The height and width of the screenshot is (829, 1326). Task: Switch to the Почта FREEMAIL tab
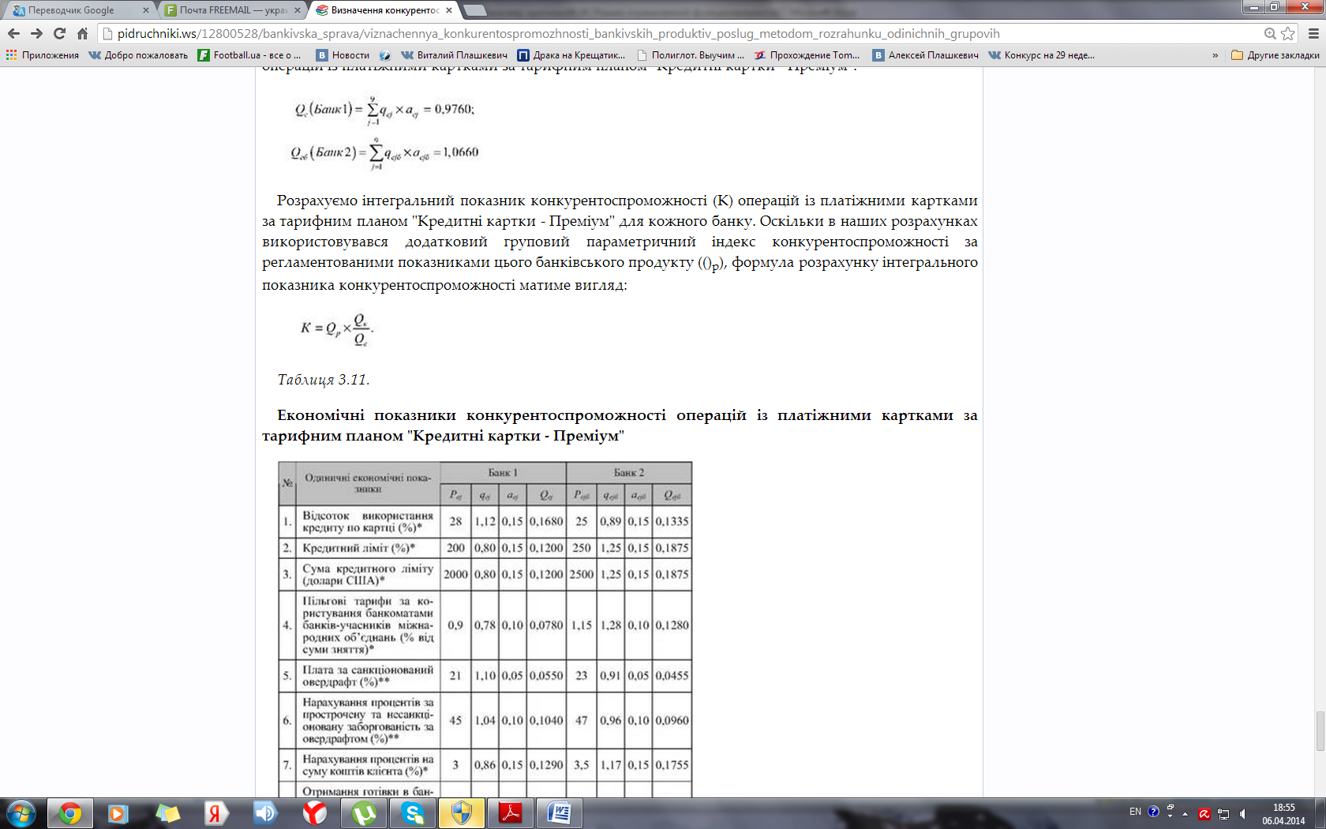[229, 10]
